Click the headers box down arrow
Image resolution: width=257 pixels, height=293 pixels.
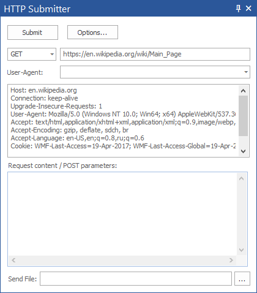point(243,151)
